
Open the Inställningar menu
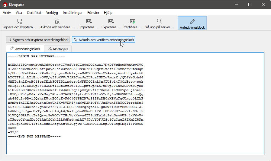pos(73,13)
